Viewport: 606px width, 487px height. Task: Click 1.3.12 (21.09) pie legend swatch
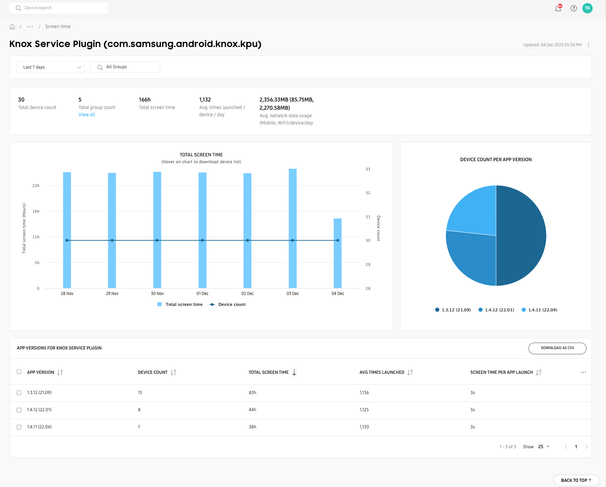pyautogui.click(x=437, y=310)
